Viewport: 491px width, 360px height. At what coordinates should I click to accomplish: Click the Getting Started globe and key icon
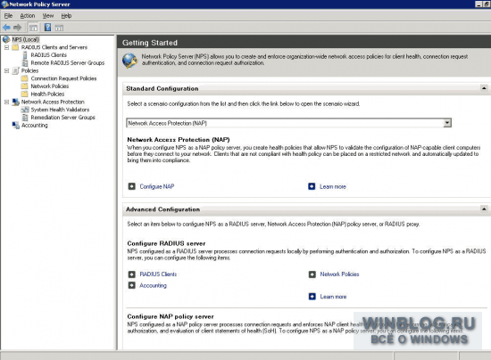(130, 61)
